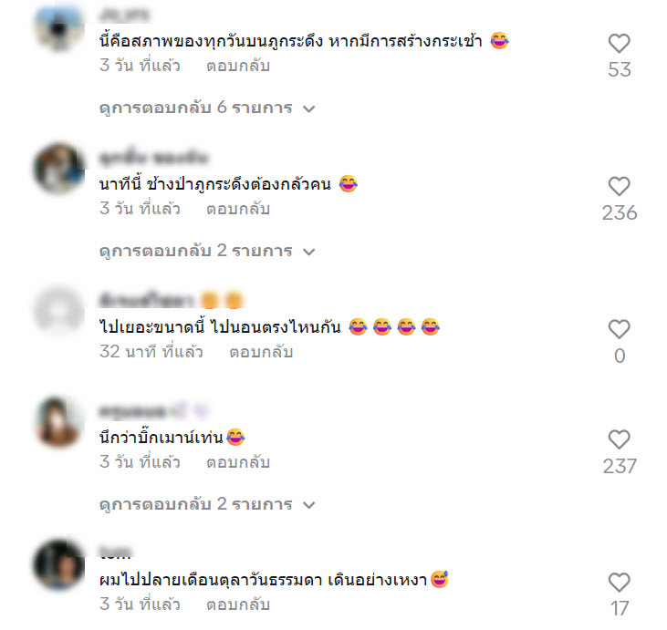
Task: Expand 2 replies under the 236-likes comment
Action: 207,251
